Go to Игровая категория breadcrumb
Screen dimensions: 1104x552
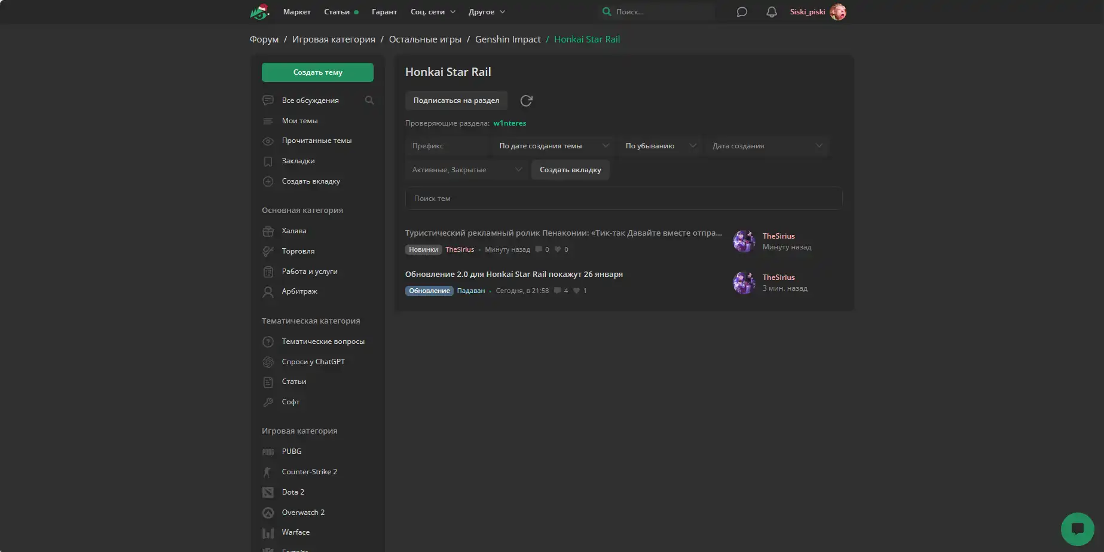tap(334, 39)
